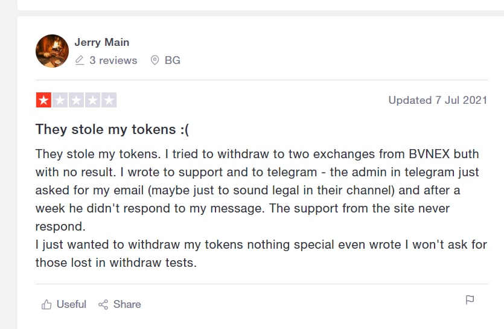Click the thumbs-up icon beside Useful
Viewport: 504px width, 329px height.
46,305
